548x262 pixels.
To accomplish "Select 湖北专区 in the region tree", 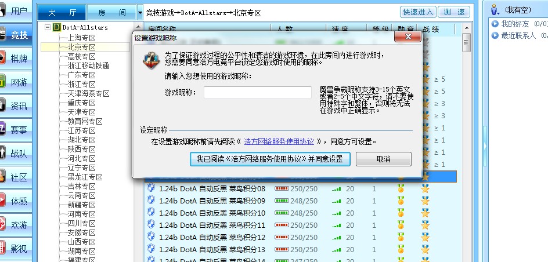I will point(81,140).
